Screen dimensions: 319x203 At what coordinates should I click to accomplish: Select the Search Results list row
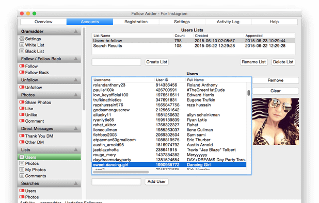pos(193,46)
